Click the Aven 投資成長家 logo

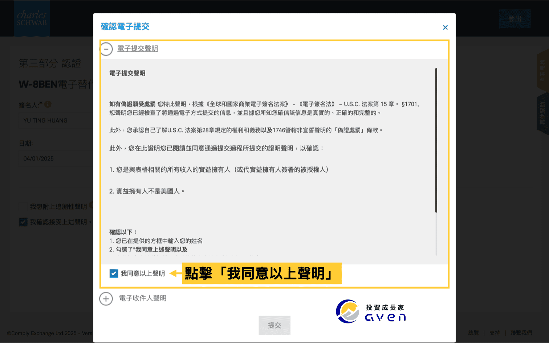coord(371,312)
